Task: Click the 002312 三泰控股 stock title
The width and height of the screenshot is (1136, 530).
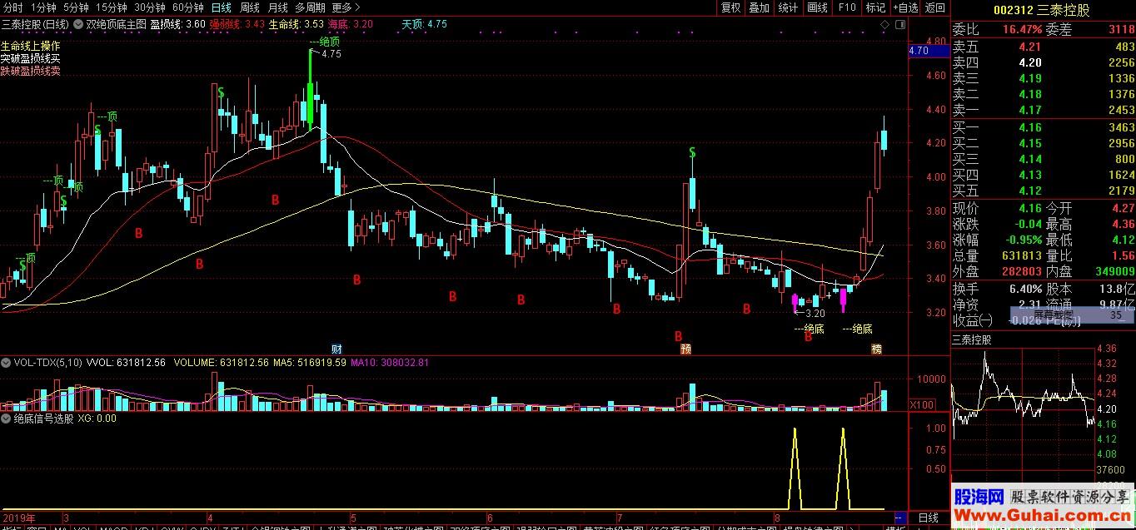Action: pyautogui.click(x=1042, y=10)
